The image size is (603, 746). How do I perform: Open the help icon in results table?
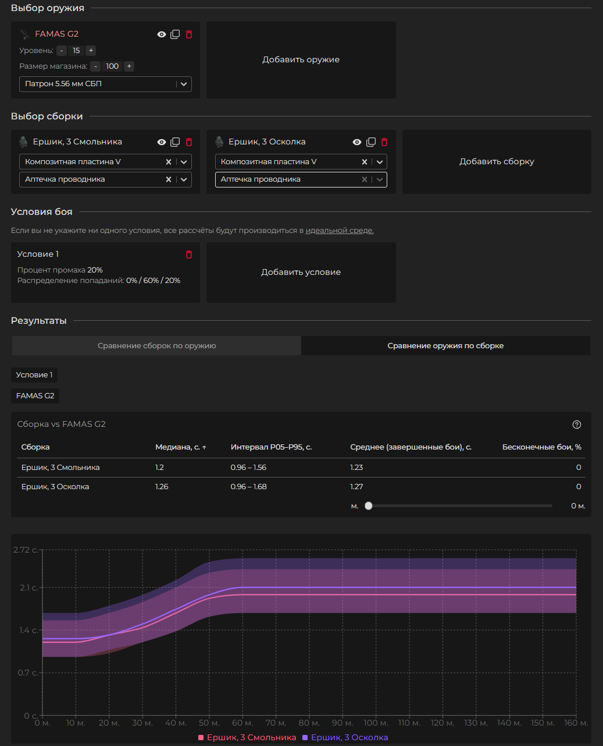(577, 425)
